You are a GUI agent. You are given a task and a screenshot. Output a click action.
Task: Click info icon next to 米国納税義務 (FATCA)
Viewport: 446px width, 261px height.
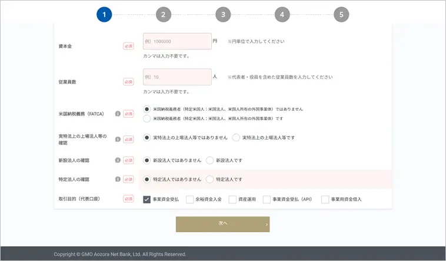pos(118,114)
